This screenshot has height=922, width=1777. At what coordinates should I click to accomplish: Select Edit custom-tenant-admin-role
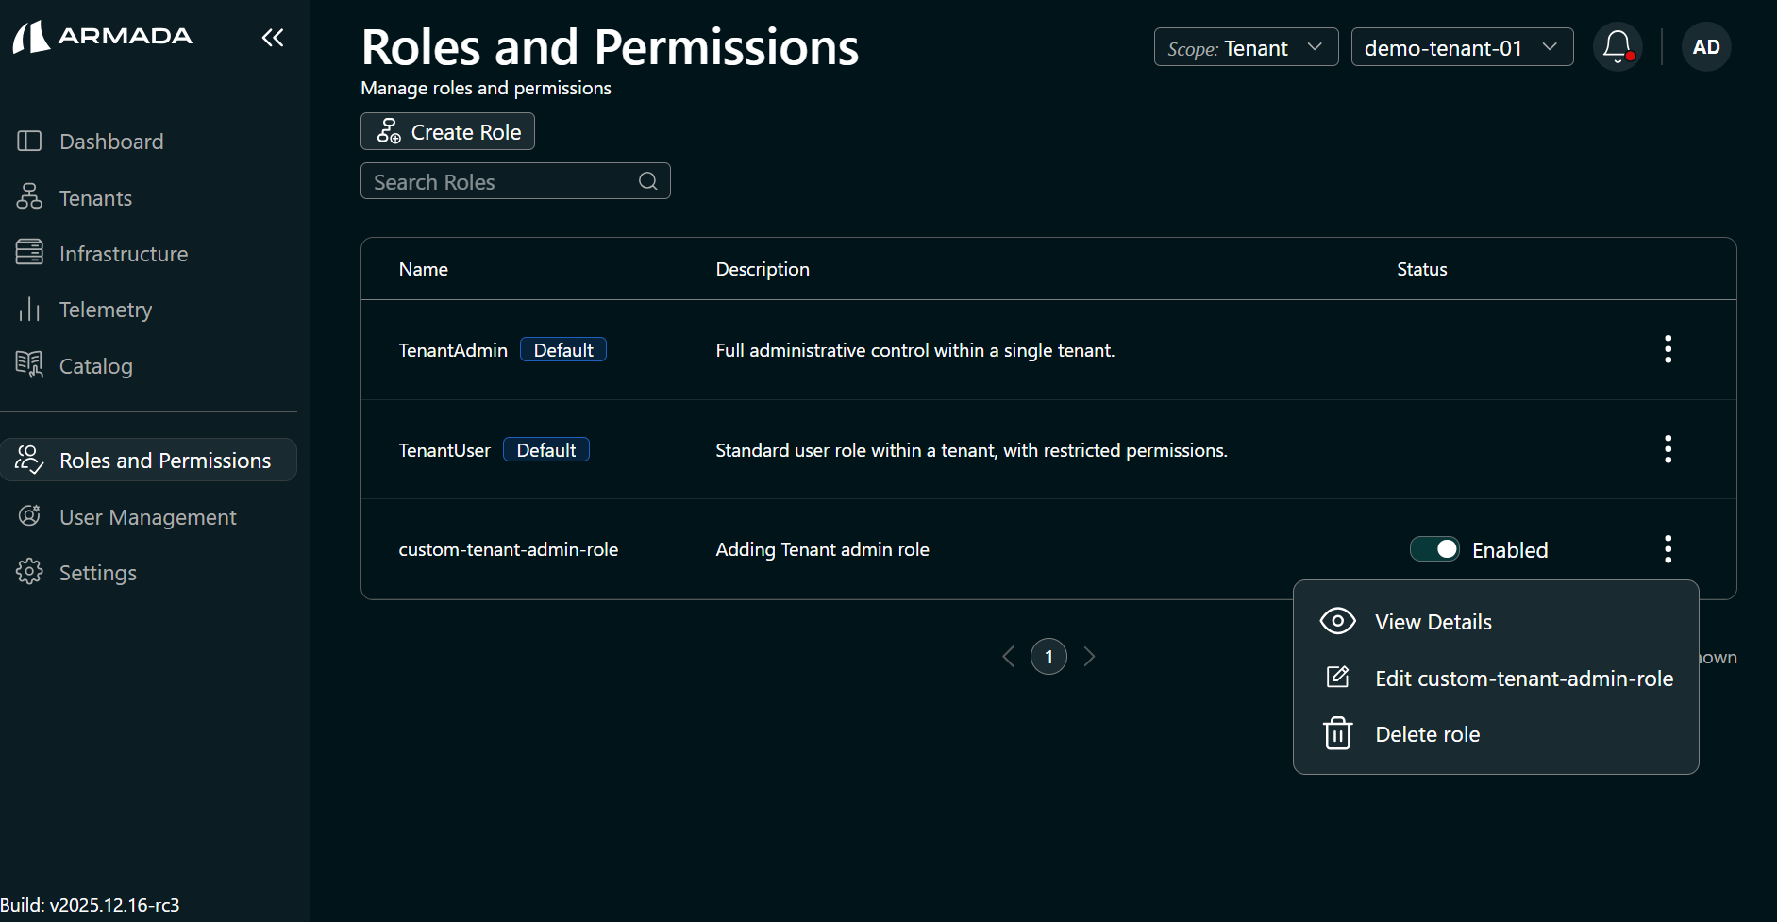(1523, 678)
